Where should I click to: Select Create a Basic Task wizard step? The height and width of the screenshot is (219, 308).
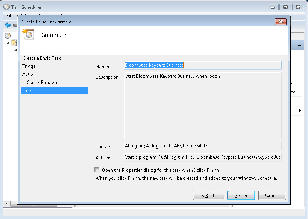click(x=42, y=58)
